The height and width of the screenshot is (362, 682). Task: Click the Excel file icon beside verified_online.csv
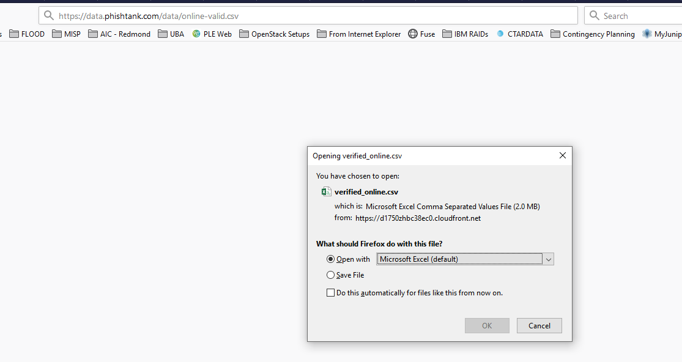pos(326,191)
